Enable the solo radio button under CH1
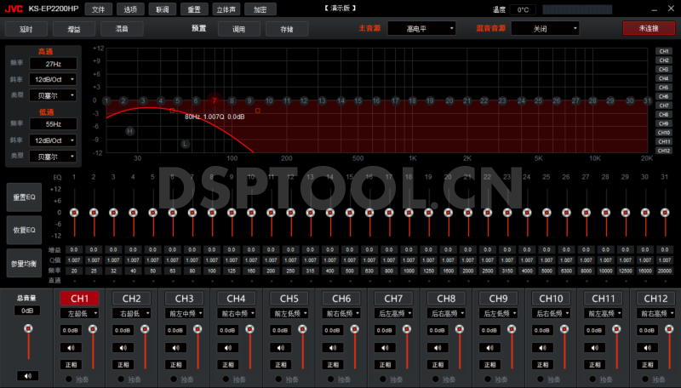 [x=68, y=379]
